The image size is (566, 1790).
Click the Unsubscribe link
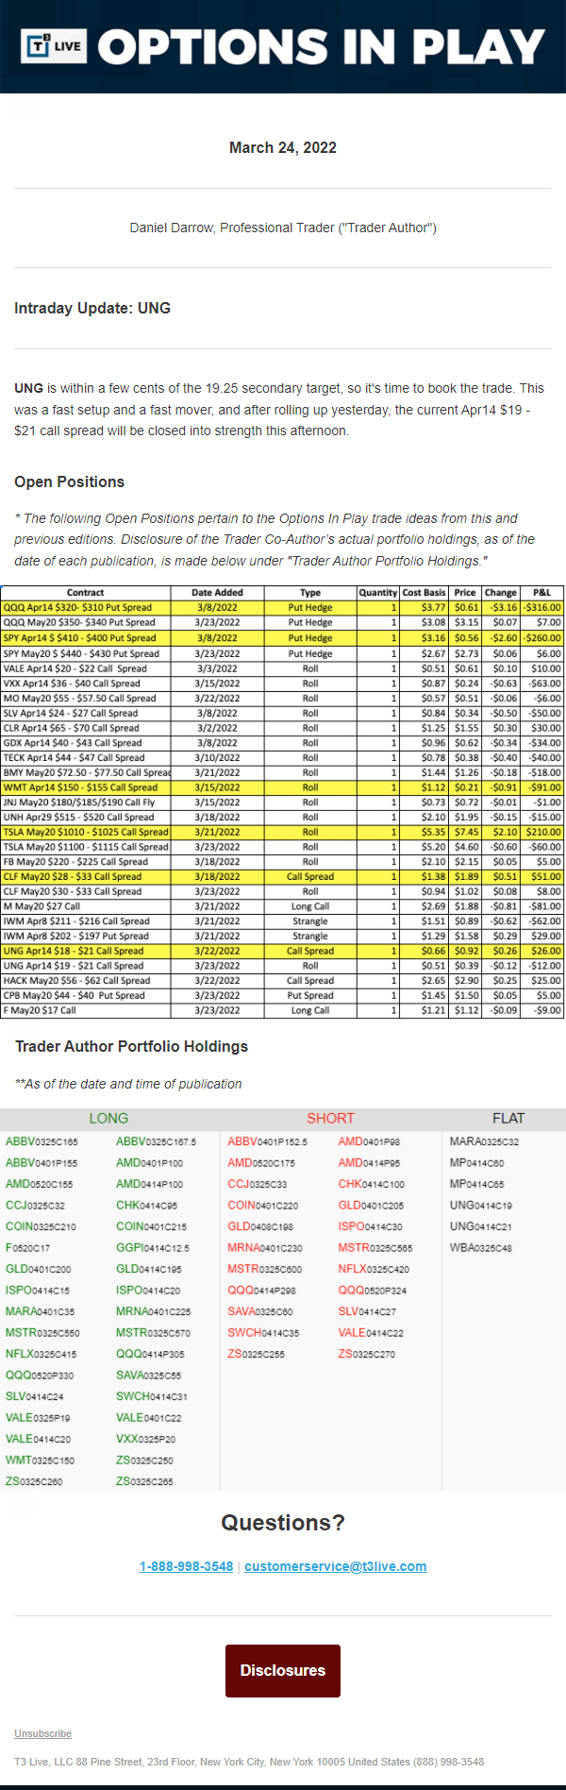[42, 1733]
